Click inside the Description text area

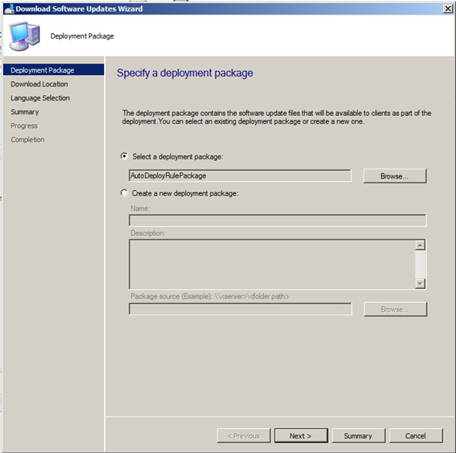[272, 264]
